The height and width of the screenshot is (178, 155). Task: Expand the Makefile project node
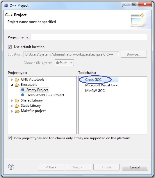[x=12, y=111]
